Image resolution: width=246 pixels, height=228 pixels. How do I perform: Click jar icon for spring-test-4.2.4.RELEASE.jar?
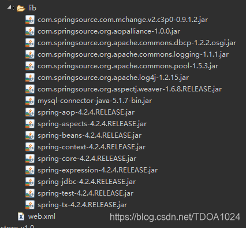click(30, 193)
